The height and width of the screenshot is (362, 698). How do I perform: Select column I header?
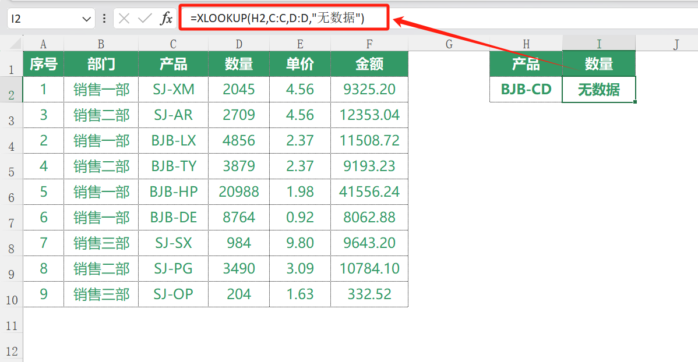point(599,44)
